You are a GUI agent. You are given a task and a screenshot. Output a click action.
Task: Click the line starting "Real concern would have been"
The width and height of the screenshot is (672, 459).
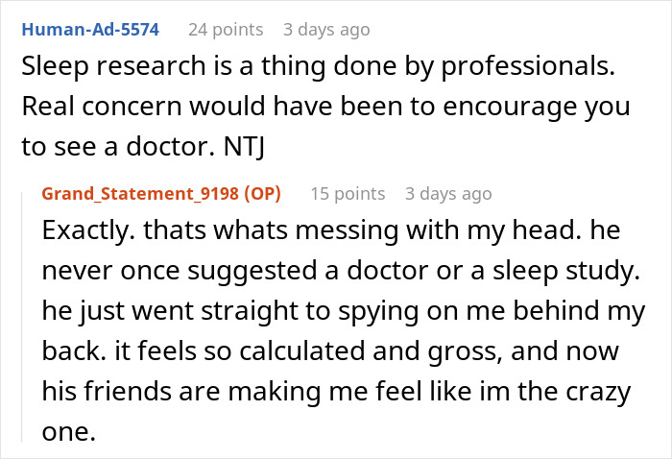click(x=324, y=108)
